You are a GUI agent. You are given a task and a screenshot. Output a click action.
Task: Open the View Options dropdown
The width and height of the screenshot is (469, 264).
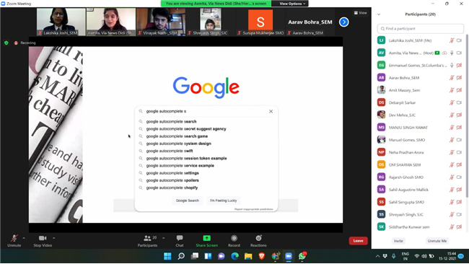pos(292,4)
